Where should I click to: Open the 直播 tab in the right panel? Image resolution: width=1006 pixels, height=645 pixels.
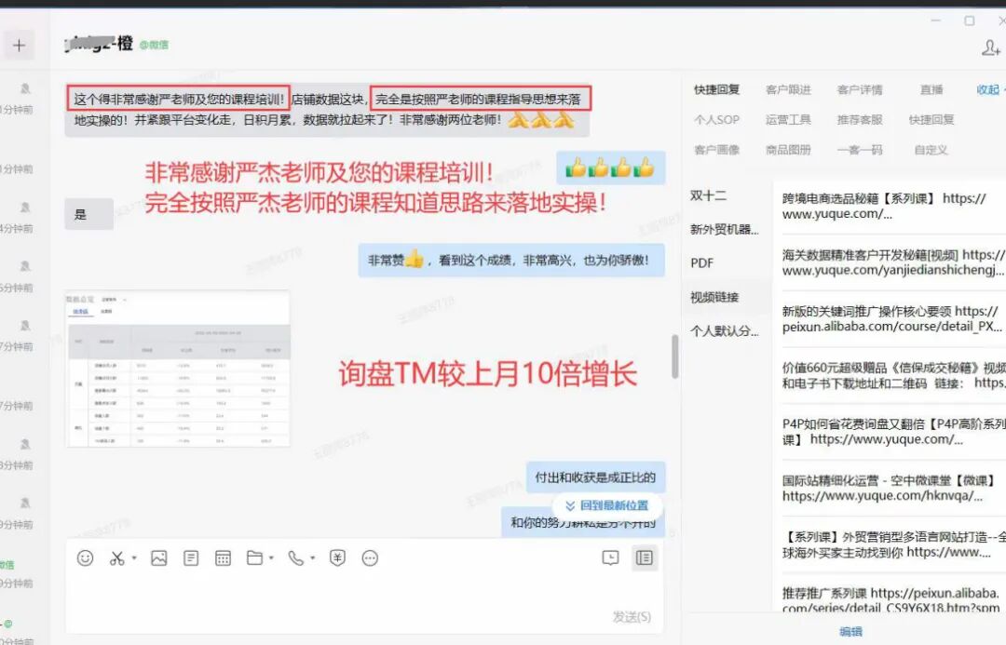point(932,89)
